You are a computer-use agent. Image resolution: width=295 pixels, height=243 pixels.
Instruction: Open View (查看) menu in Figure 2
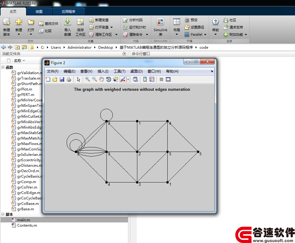(86, 71)
